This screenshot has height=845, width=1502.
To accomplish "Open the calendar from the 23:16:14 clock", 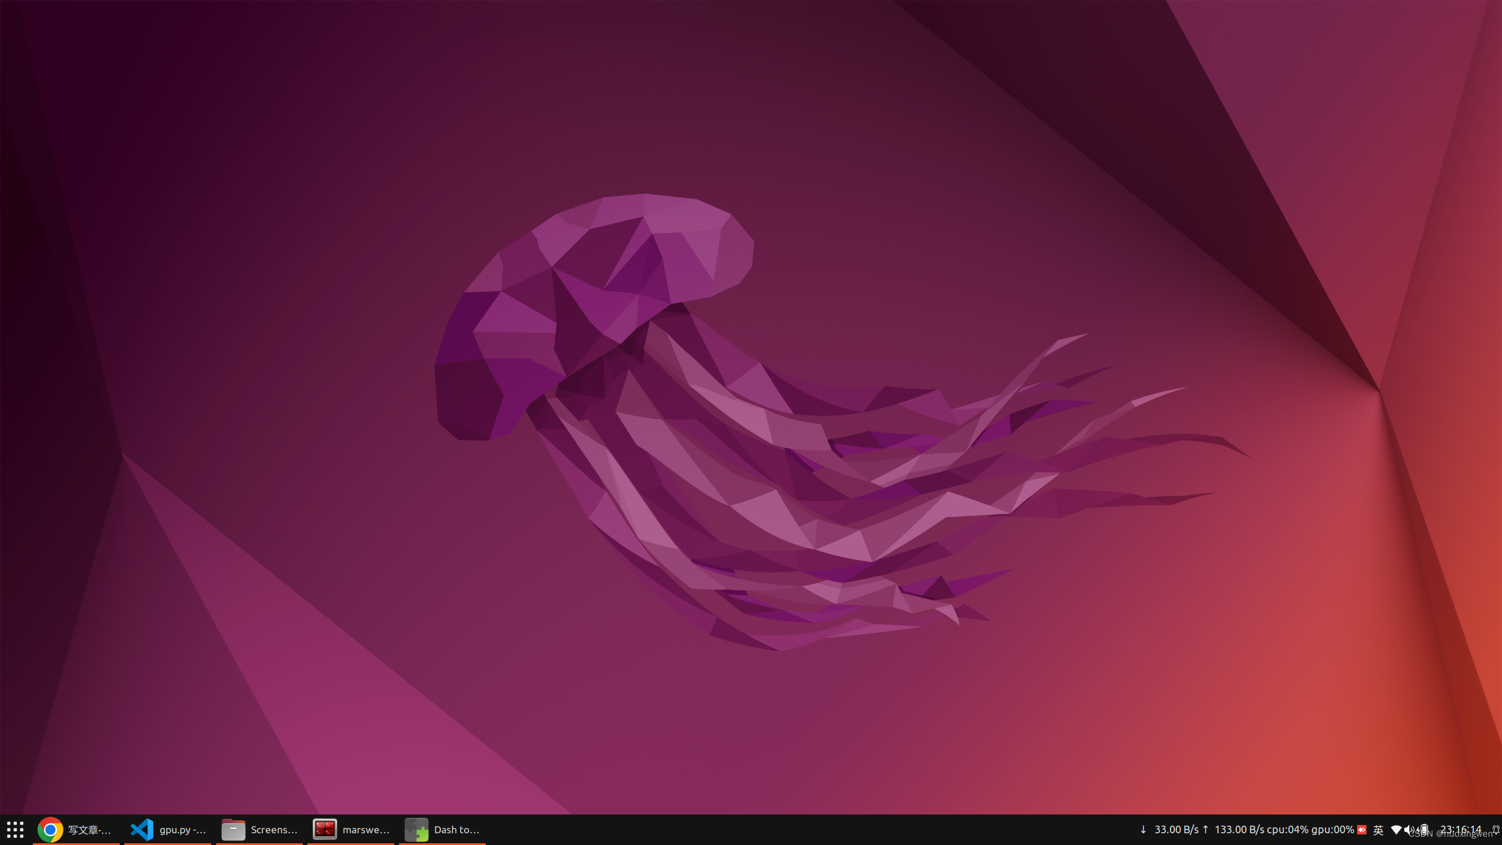I will coord(1461,830).
